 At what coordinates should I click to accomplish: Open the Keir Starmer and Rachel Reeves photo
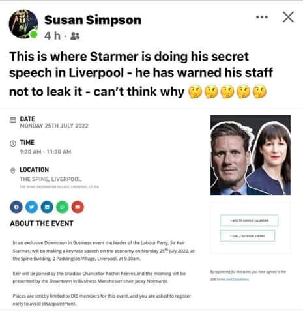[250, 155]
